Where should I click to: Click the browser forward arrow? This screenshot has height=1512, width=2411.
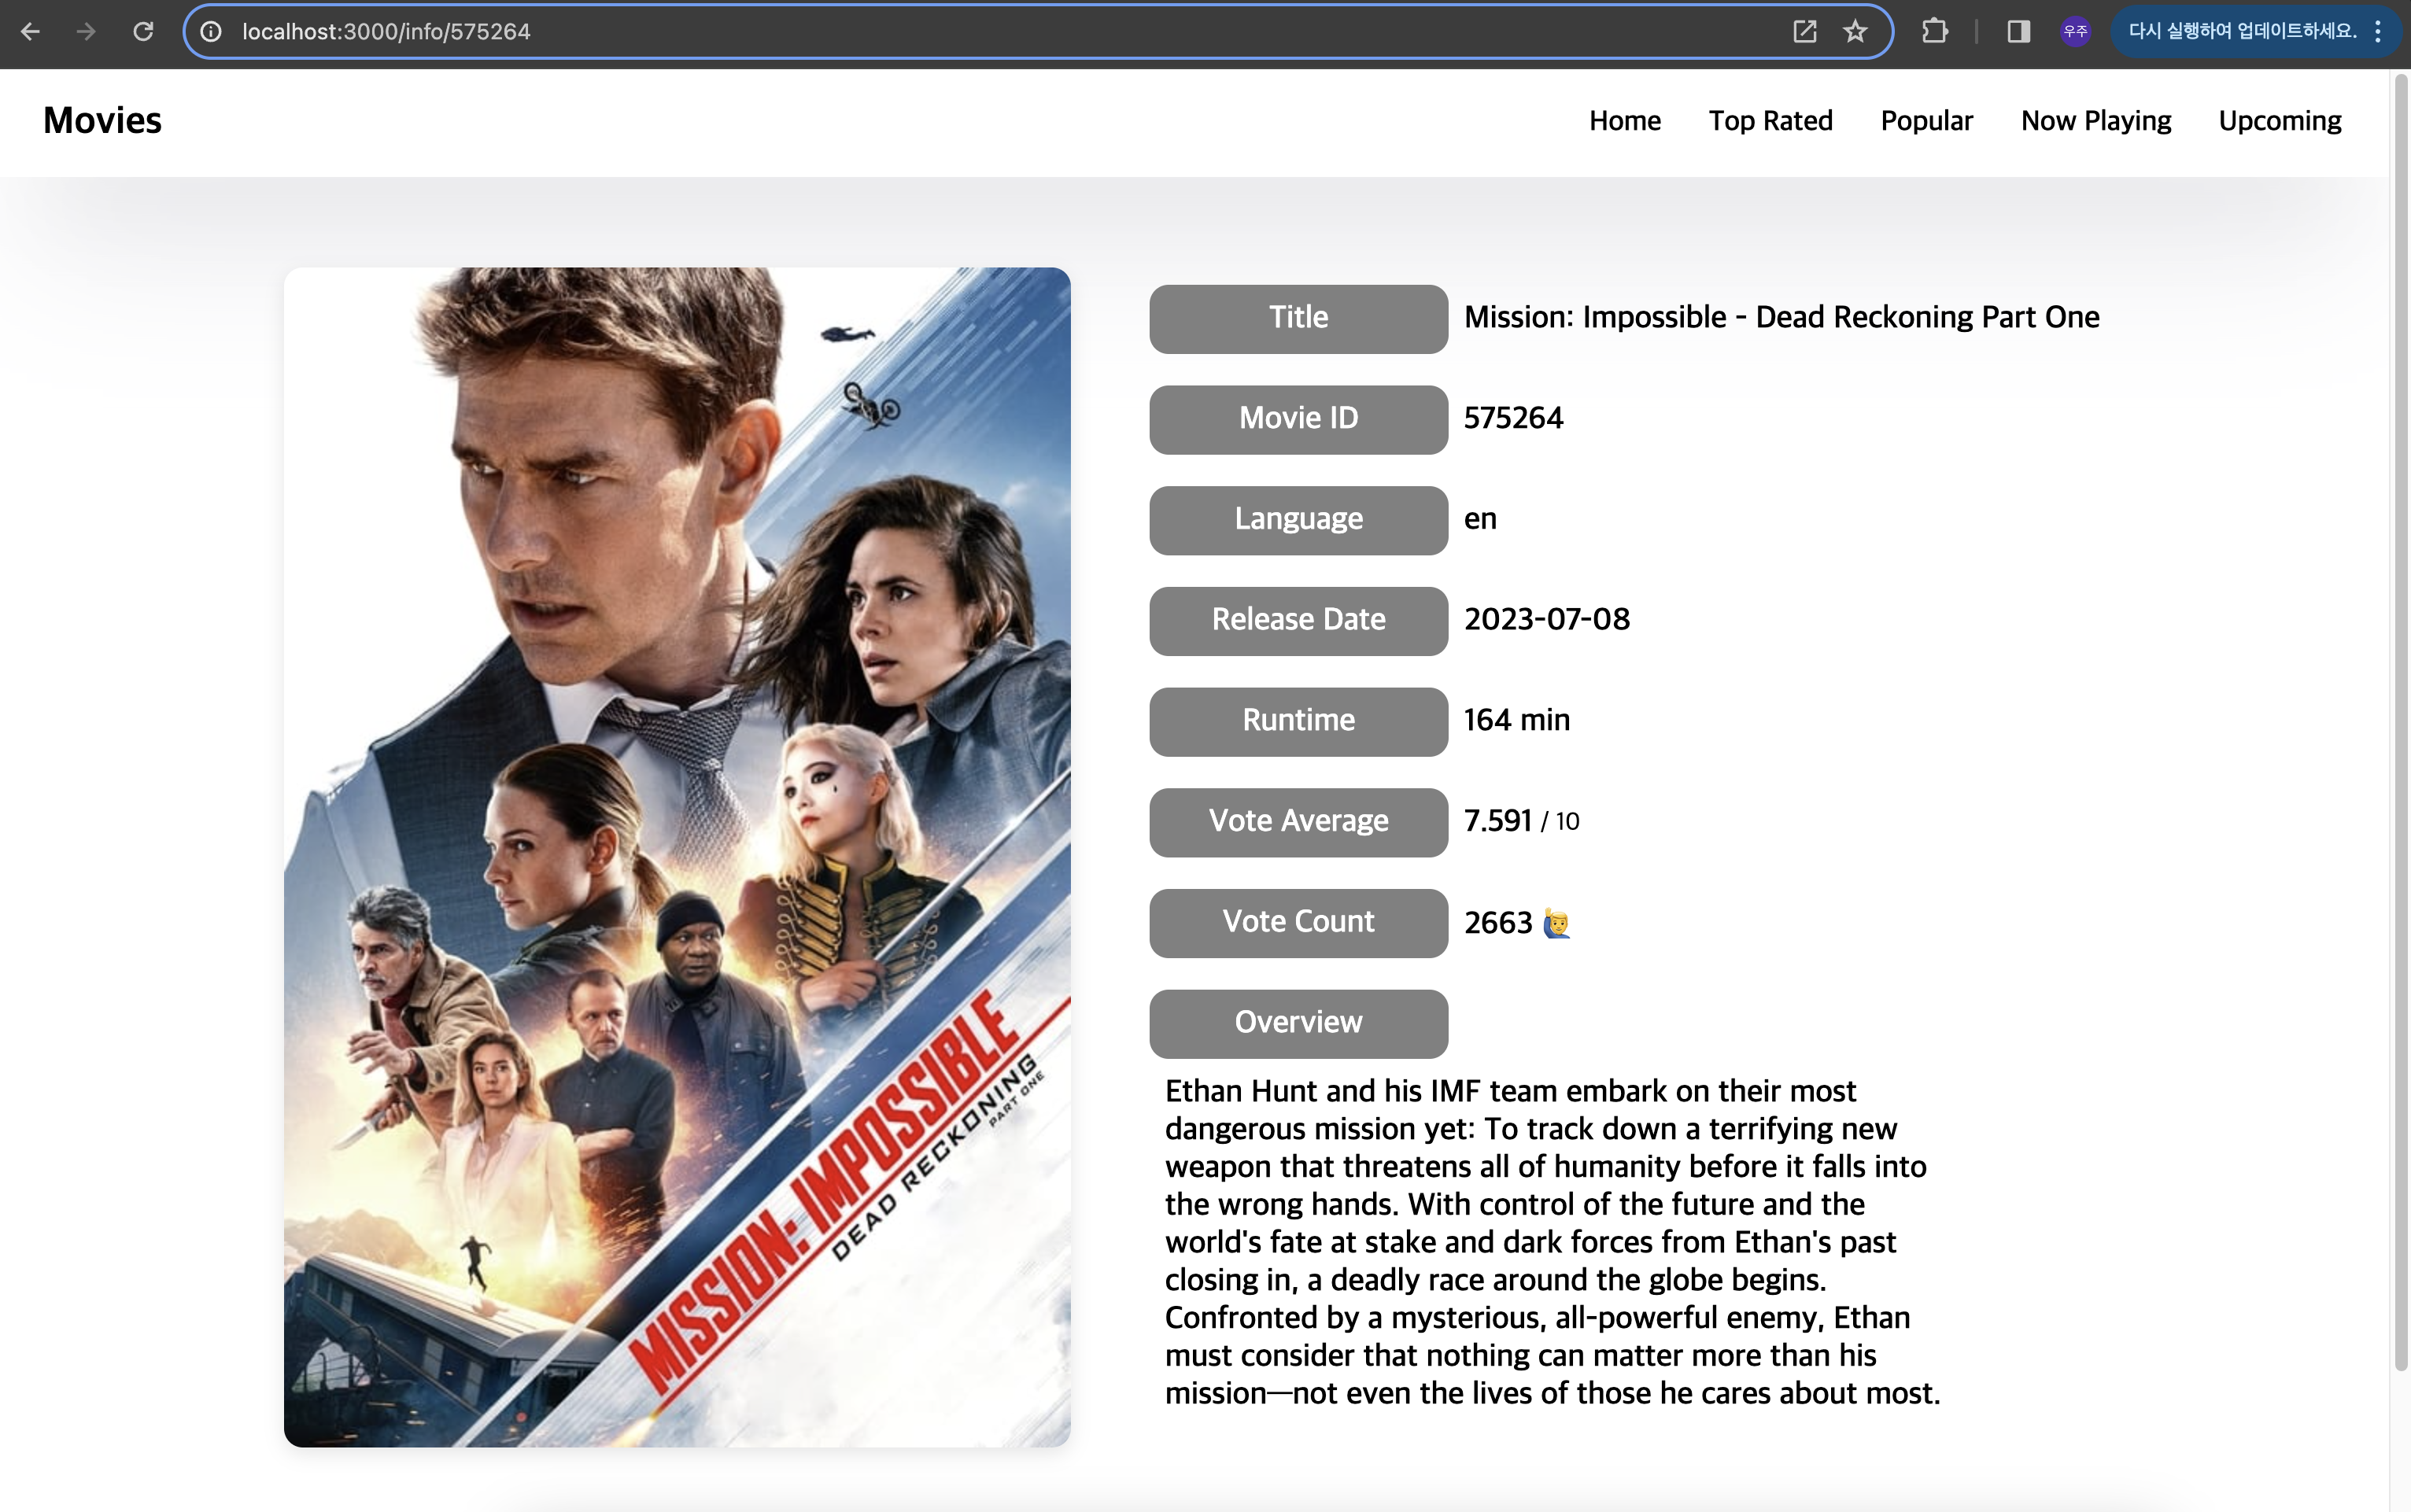tap(86, 32)
